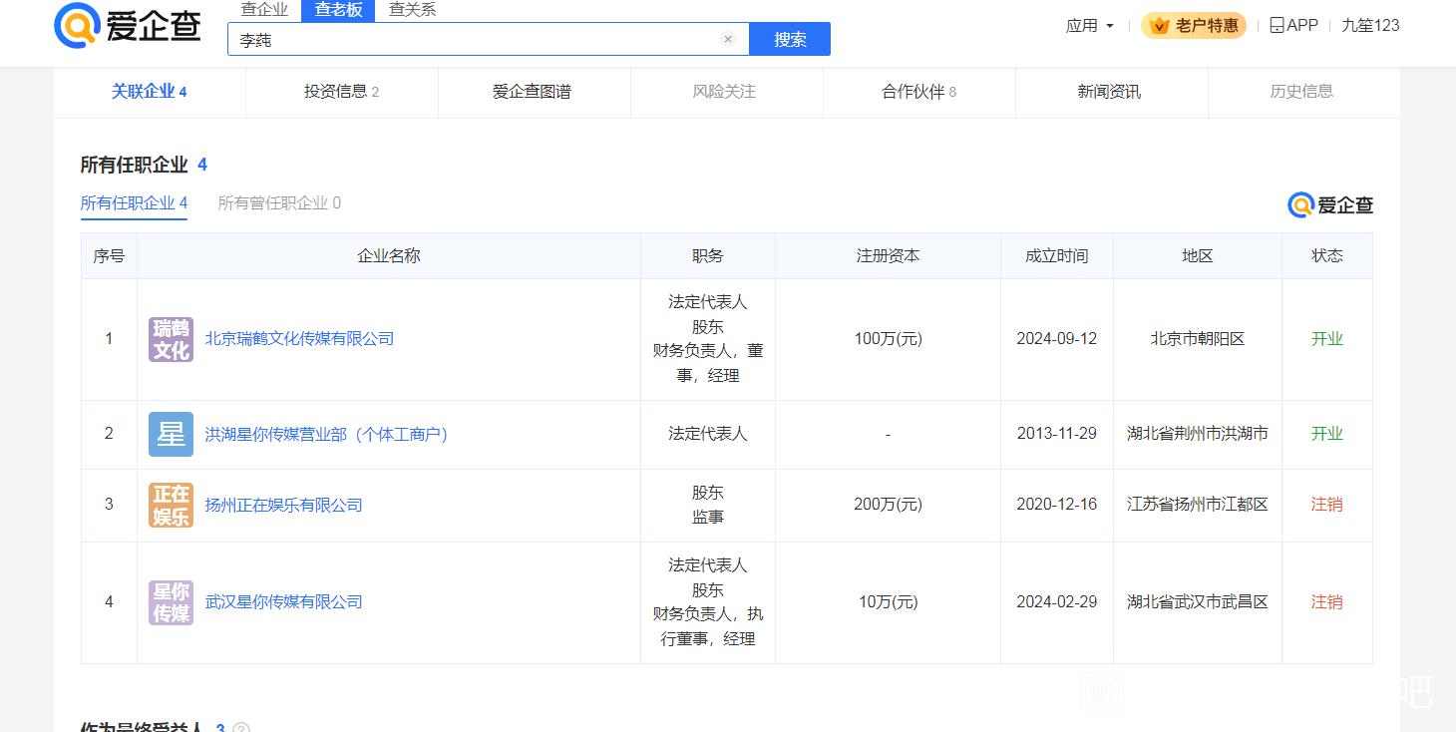The height and width of the screenshot is (732, 1456).
Task: Click the 老户特惠 crown badge
Action: pos(1194,26)
